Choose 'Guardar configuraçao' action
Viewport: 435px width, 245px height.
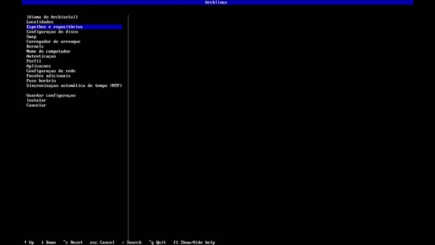[x=51, y=95]
